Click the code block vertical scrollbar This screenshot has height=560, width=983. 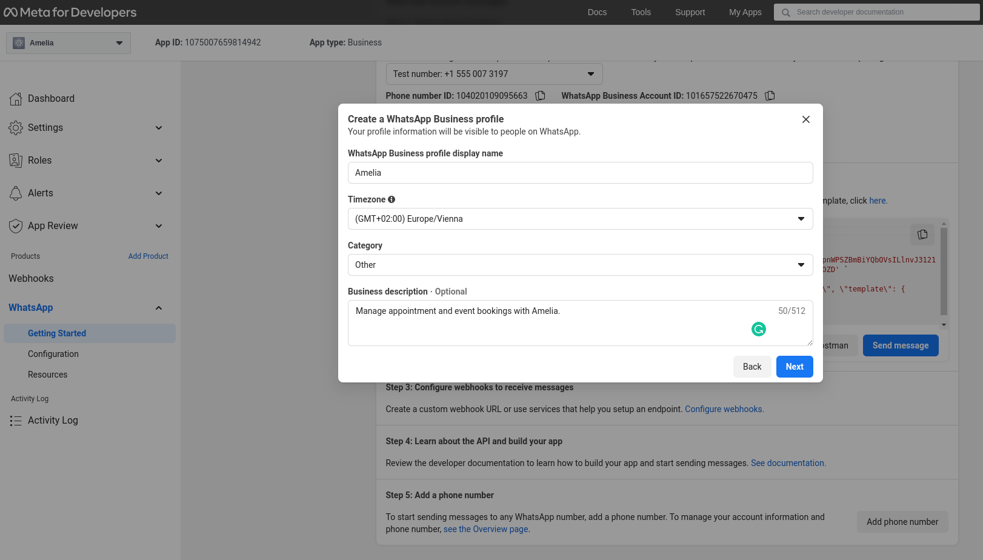(x=944, y=271)
